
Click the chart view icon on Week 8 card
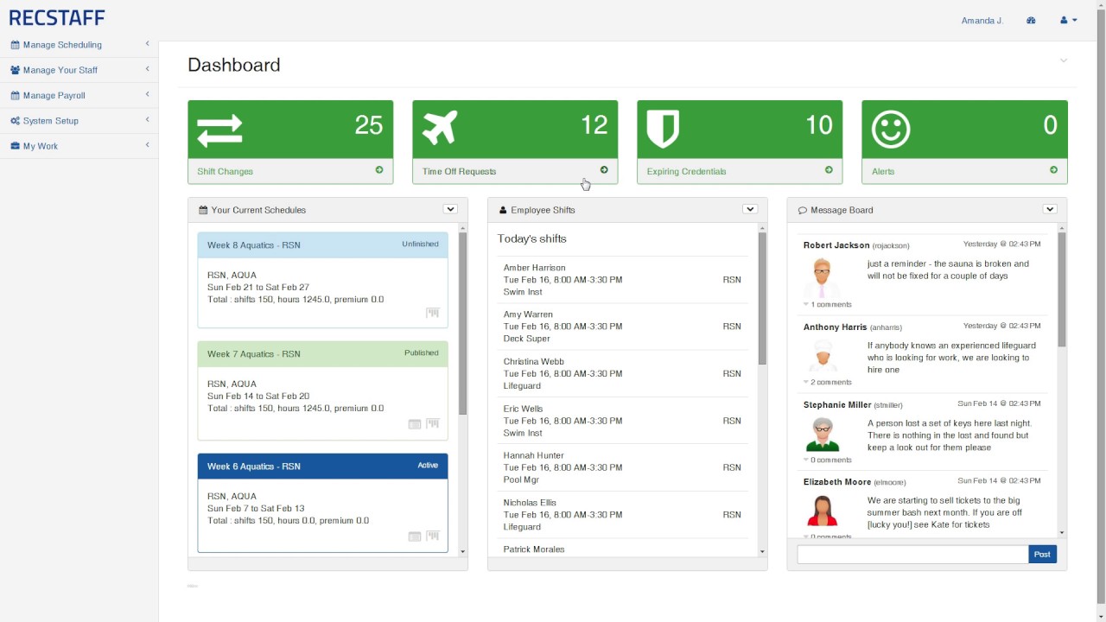433,313
